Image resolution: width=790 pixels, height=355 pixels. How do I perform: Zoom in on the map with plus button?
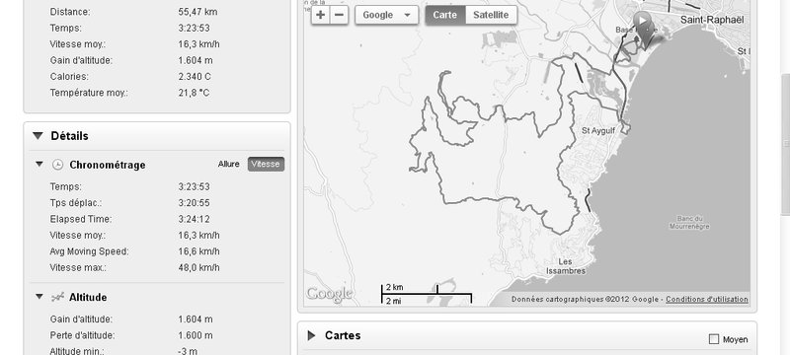tap(320, 15)
